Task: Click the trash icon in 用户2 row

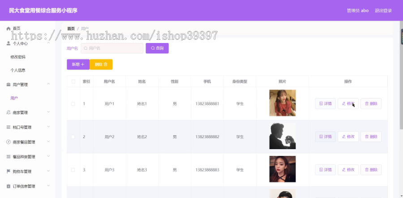Action: [367, 137]
